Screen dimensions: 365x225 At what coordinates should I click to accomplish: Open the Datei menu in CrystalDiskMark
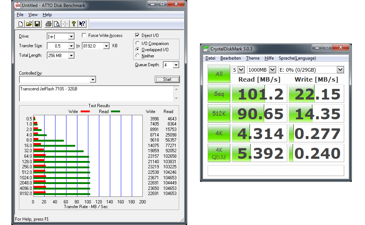(210, 58)
